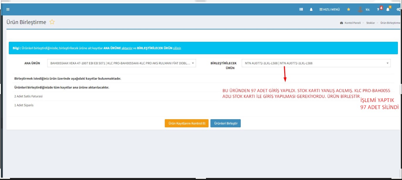Click Ürün Birleştirme in the breadcrumb

point(390,23)
